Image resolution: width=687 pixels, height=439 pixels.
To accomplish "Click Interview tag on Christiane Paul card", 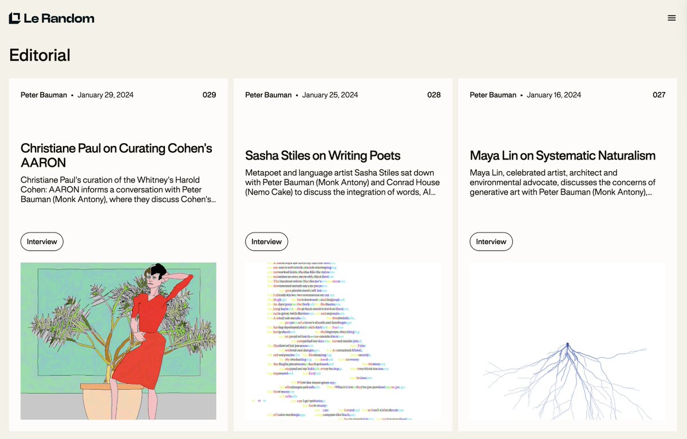I will (x=42, y=242).
